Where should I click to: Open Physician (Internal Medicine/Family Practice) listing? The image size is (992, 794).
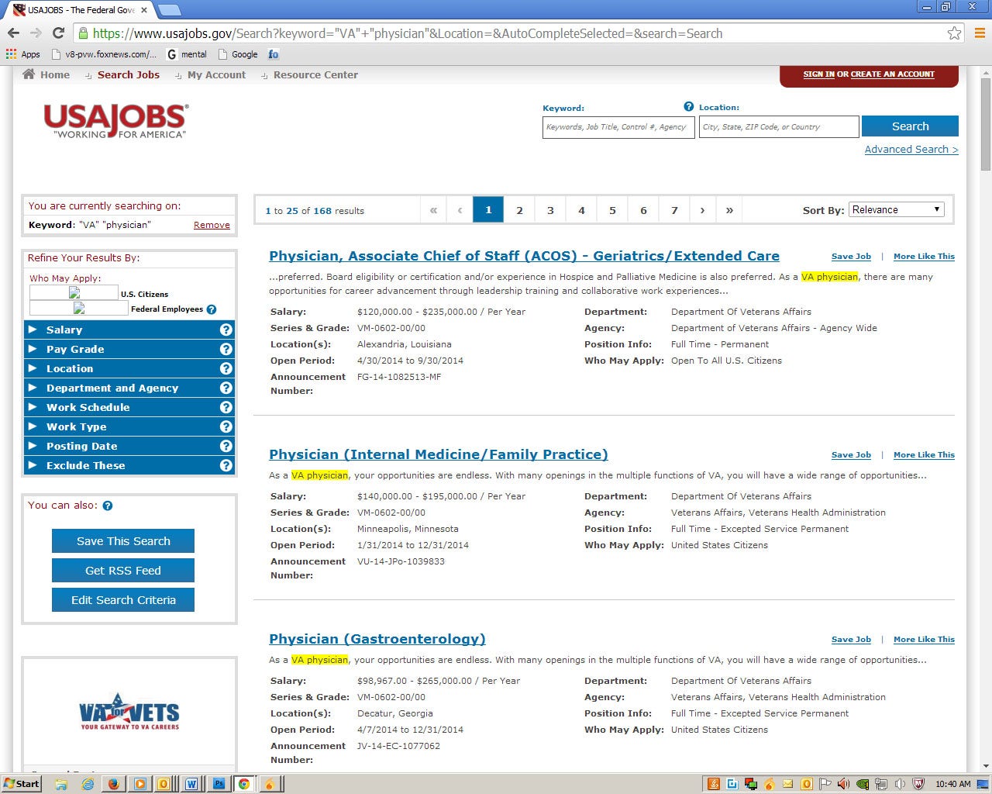[439, 454]
